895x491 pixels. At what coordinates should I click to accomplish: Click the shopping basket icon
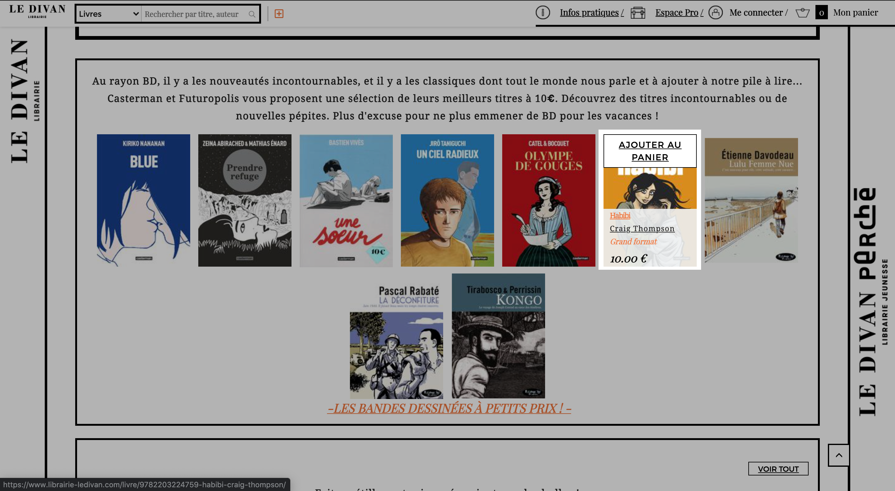point(803,12)
